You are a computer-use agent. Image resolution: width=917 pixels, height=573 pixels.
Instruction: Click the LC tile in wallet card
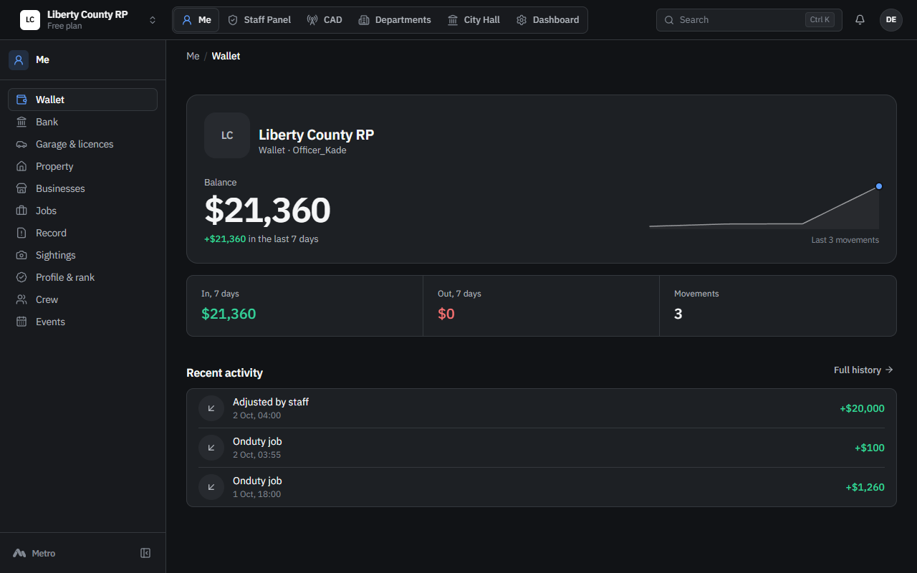[227, 135]
